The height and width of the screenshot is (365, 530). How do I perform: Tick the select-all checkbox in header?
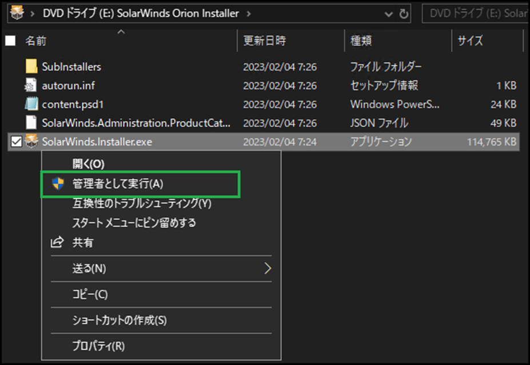tap(10, 41)
